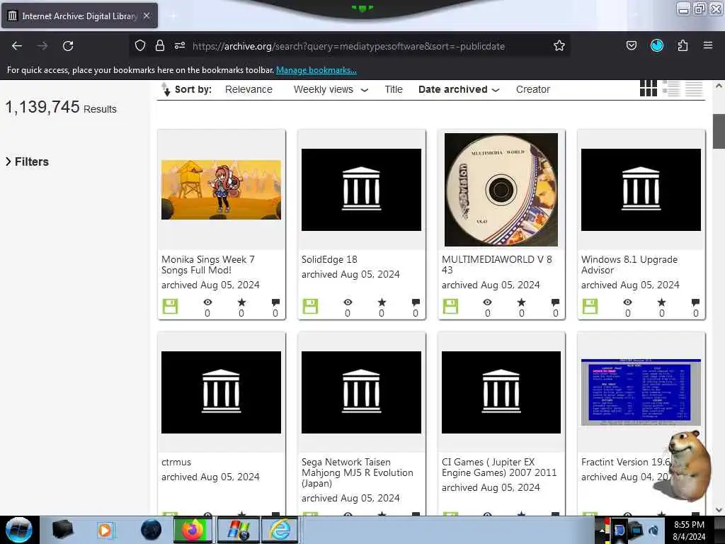Image resolution: width=725 pixels, height=544 pixels.
Task: Click the scrollbar up arrow
Action: tap(719, 86)
